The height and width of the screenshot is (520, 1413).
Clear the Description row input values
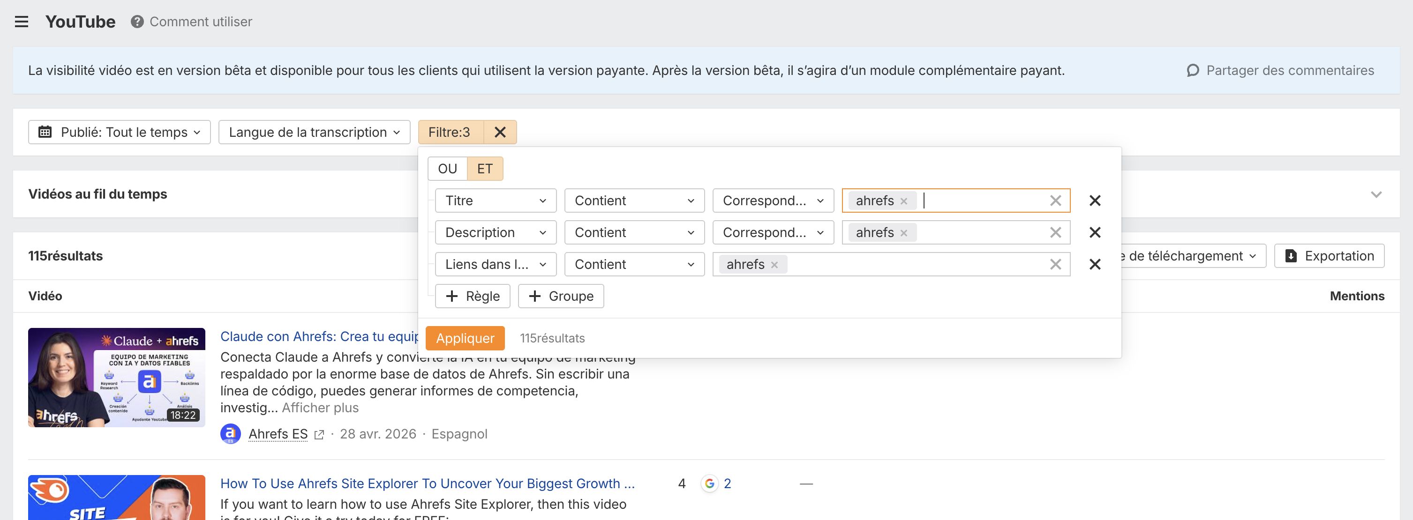(1055, 232)
